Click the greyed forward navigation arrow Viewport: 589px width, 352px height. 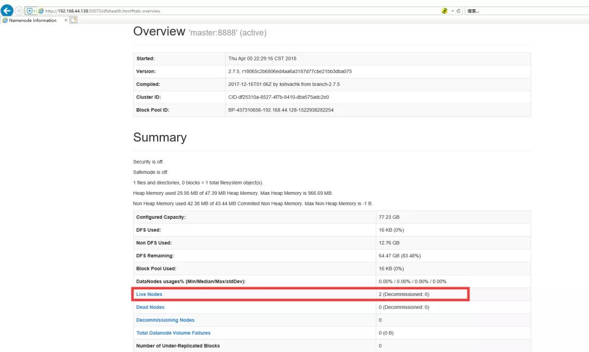click(x=19, y=11)
